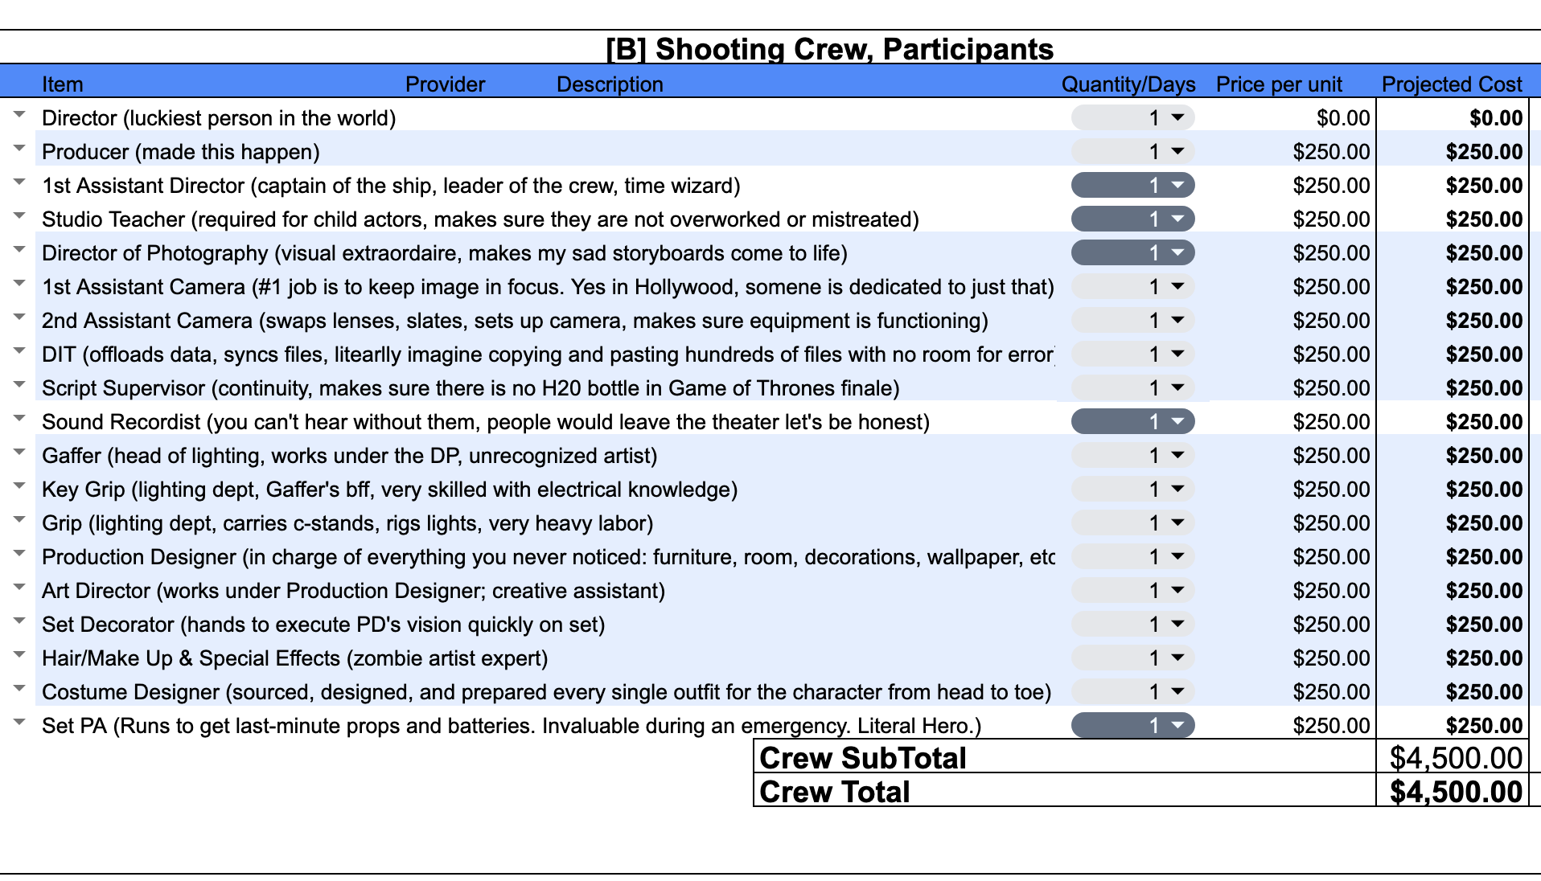This screenshot has width=1541, height=881.
Task: Open Set PA quantity dropdown chip
Action: pyautogui.click(x=1132, y=726)
